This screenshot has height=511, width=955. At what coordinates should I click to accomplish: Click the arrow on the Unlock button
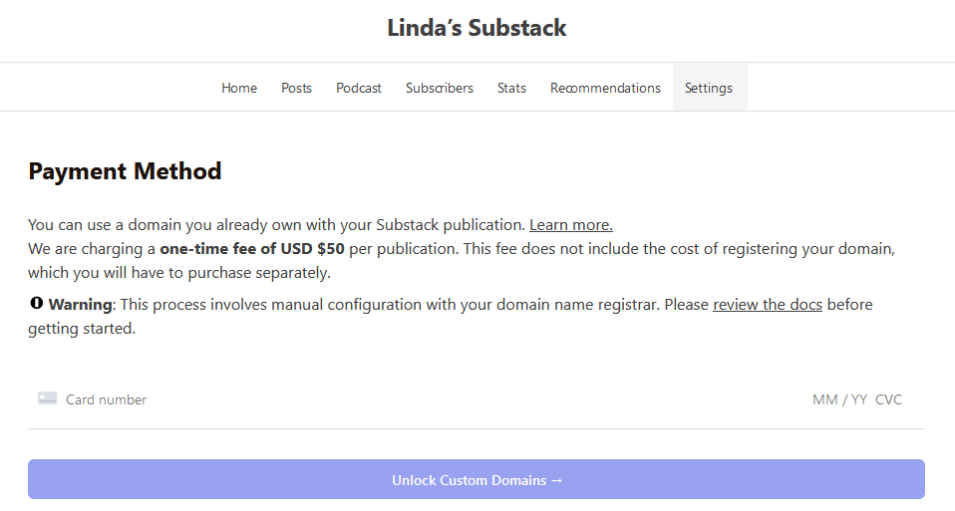click(x=556, y=480)
